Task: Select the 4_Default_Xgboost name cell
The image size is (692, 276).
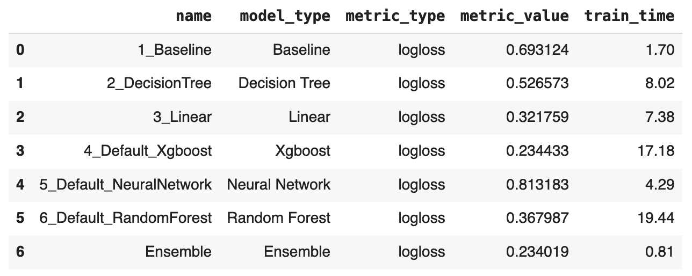Action: pos(148,151)
